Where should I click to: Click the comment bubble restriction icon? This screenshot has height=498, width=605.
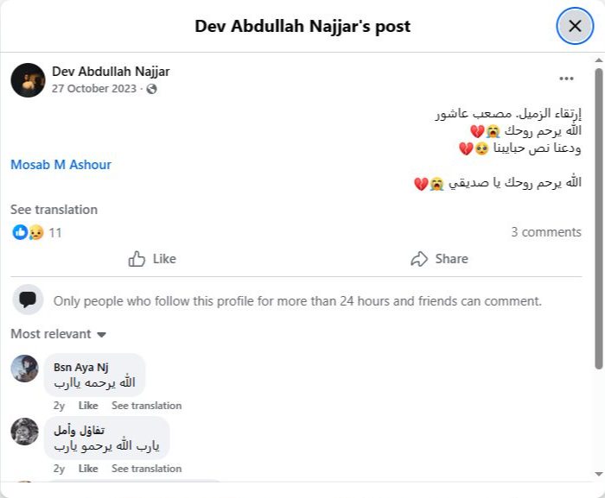[28, 300]
